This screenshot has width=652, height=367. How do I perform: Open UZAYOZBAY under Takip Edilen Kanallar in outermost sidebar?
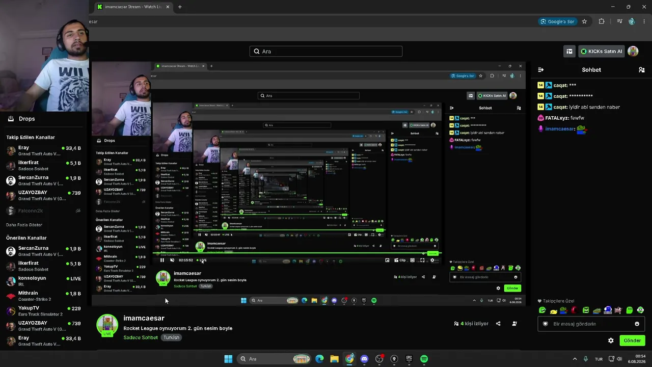click(x=44, y=195)
